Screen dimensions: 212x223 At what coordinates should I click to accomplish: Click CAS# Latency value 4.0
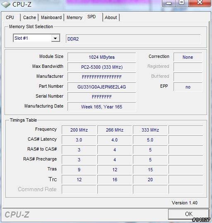click(115, 140)
